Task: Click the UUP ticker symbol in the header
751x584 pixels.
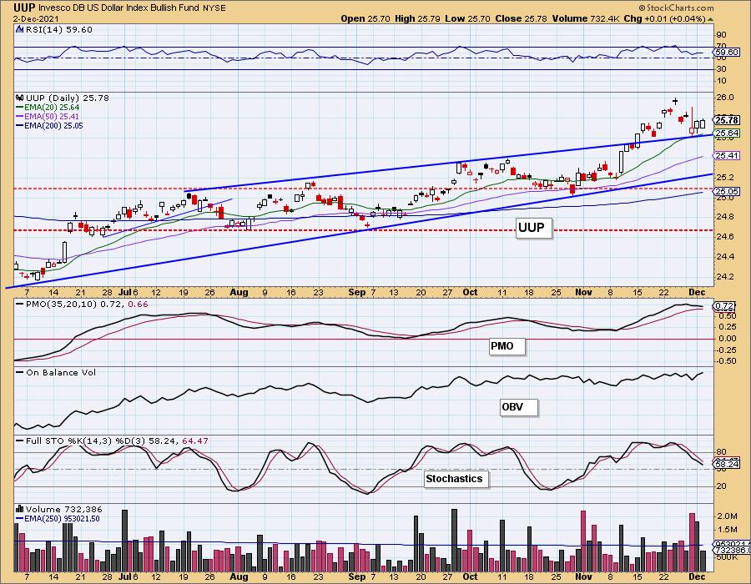Action: [24, 8]
